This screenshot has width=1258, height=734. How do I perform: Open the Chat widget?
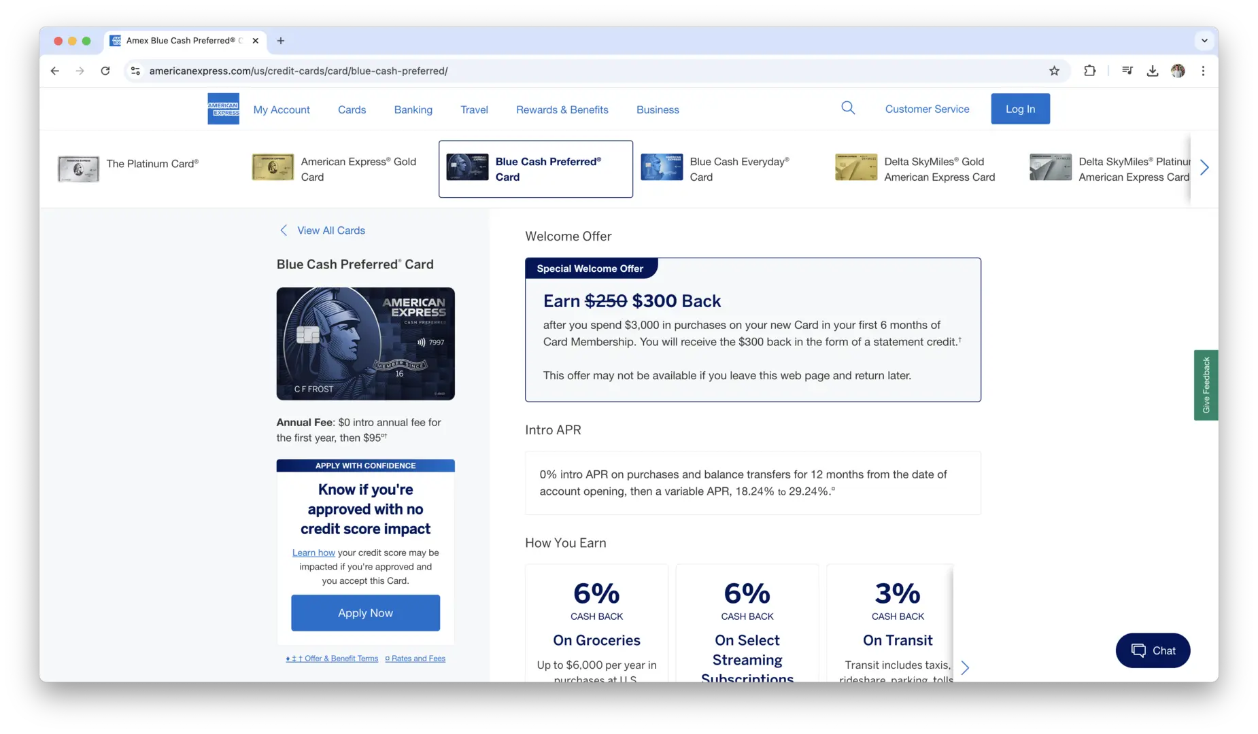click(x=1153, y=650)
